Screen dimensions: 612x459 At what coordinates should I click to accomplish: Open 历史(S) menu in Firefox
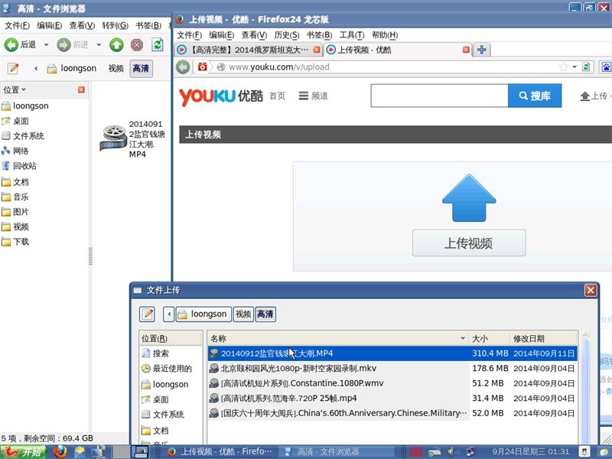click(286, 35)
